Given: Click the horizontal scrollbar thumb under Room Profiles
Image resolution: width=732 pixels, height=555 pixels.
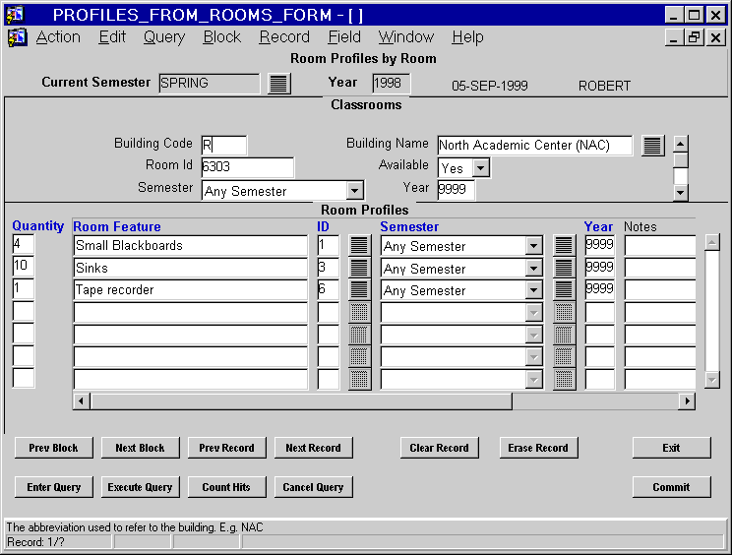Looking at the screenshot, I should pos(301,401).
